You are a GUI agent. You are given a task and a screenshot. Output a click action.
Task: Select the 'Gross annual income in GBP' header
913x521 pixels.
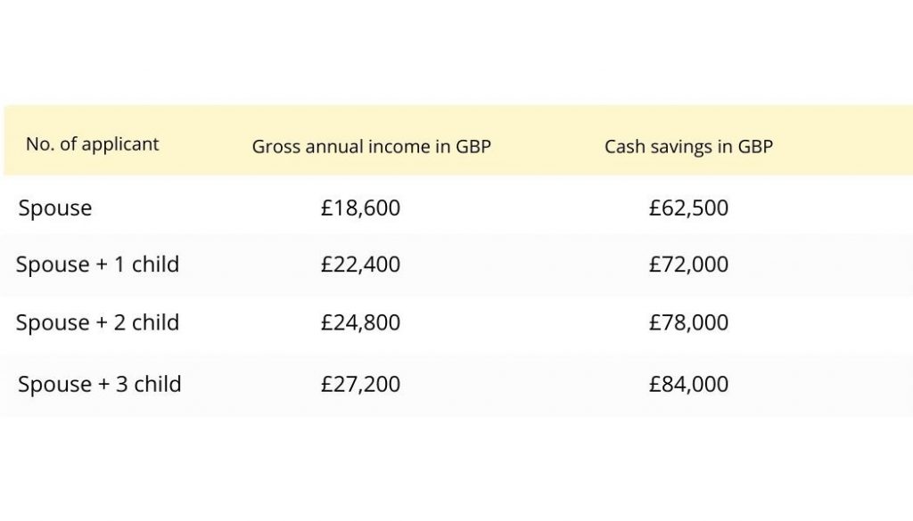[x=372, y=147]
